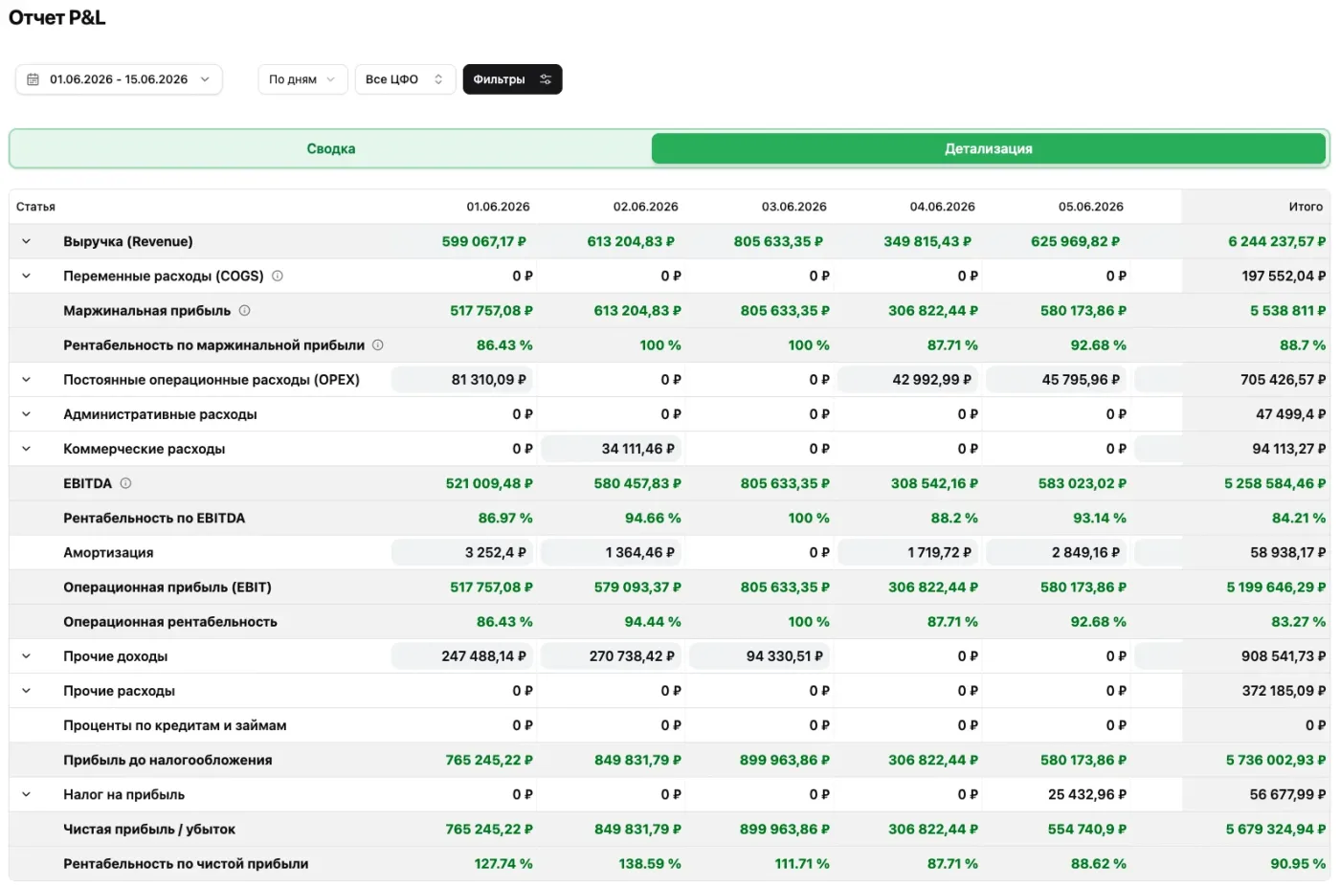Screen dimensions: 1340x887
Task: Expand the Переменные расходы (COGS) row
Action: 26,276
